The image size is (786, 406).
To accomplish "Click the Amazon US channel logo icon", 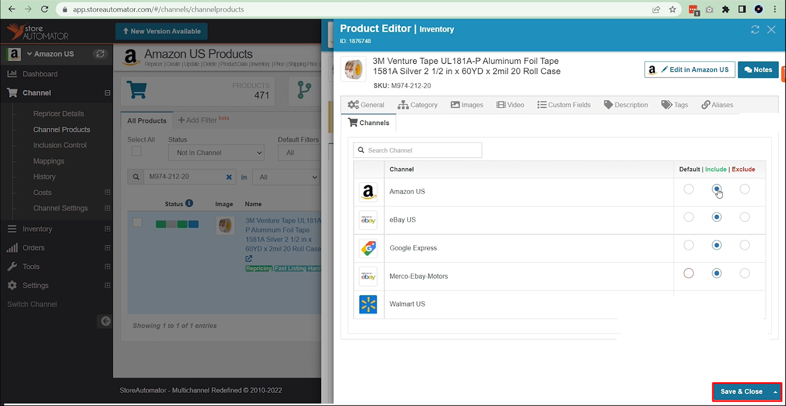I will tap(368, 192).
